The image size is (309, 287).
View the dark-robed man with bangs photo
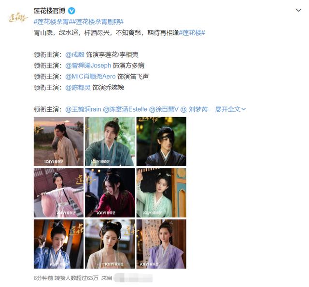pyautogui.click(x=161, y=142)
